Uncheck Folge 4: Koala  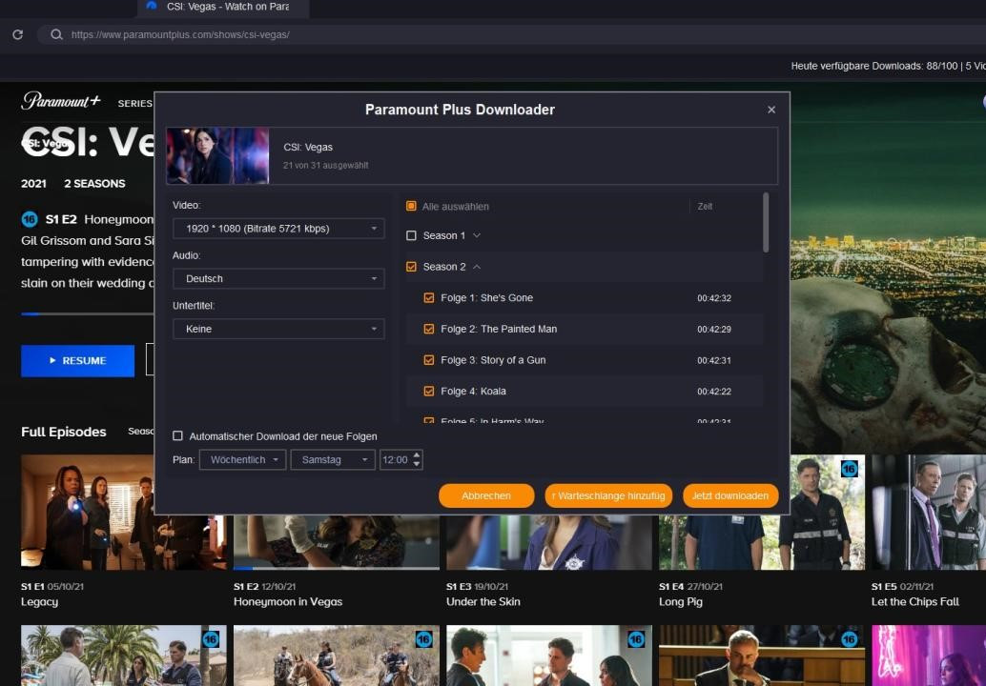coord(429,391)
